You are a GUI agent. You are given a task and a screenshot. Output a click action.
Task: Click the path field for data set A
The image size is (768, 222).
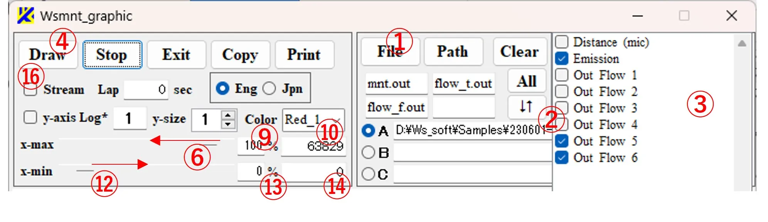coord(473,131)
